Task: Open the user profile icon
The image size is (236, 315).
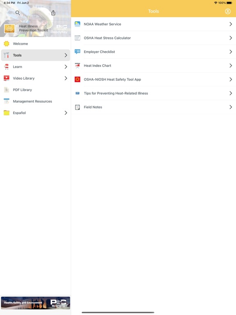Action: pos(227,11)
